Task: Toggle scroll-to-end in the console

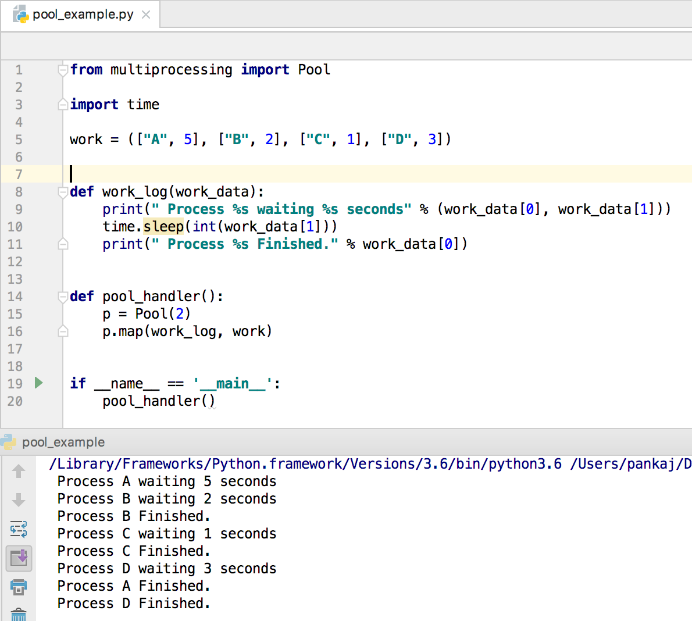Action: pos(19,558)
